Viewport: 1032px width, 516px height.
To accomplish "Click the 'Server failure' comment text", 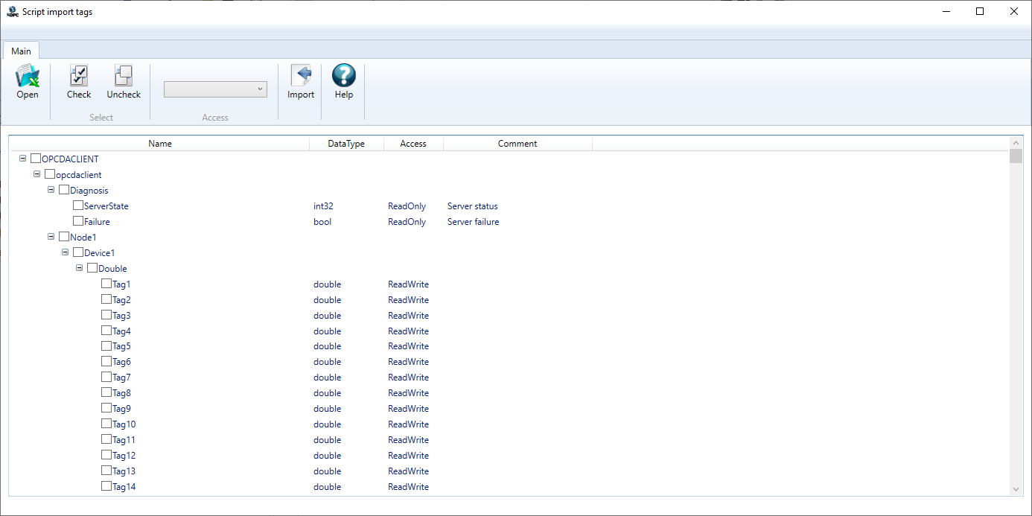I will point(474,222).
